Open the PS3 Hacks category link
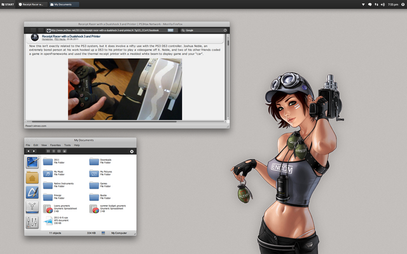This screenshot has width=407, height=254. tap(60, 39)
